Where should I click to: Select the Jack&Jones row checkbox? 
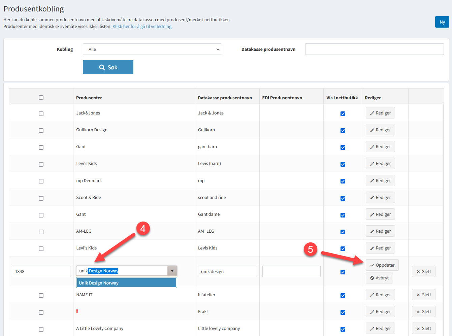click(x=41, y=114)
